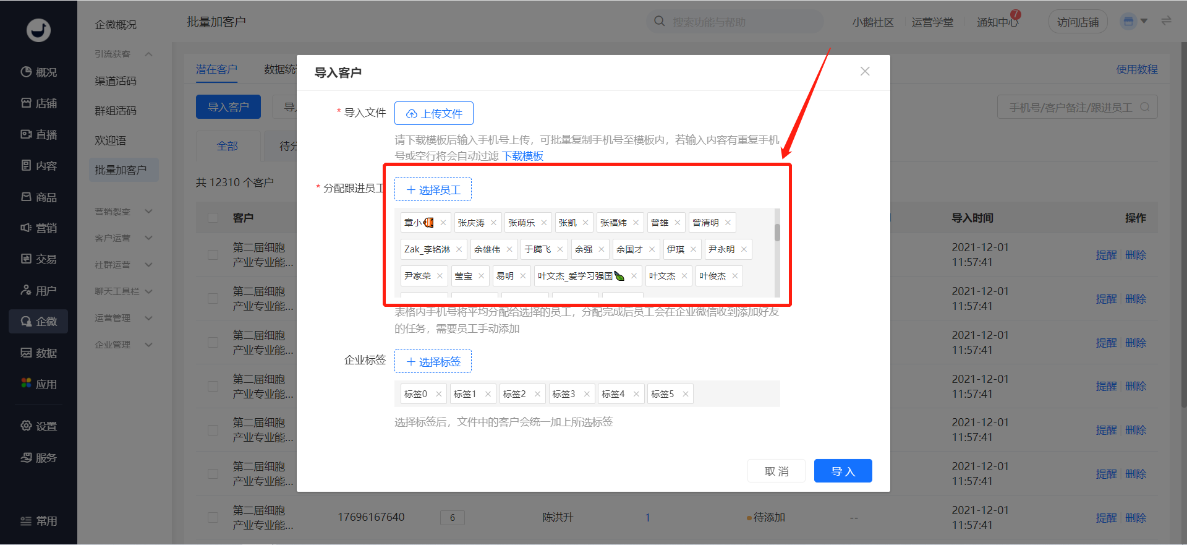Switch to the 全部 filter tab
Screen dimensions: 1187x545
pyautogui.click(x=228, y=146)
